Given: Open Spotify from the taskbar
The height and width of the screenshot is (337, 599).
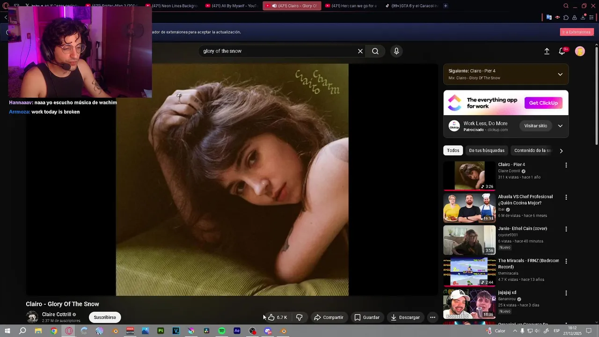Looking at the screenshot, I should click(222, 331).
